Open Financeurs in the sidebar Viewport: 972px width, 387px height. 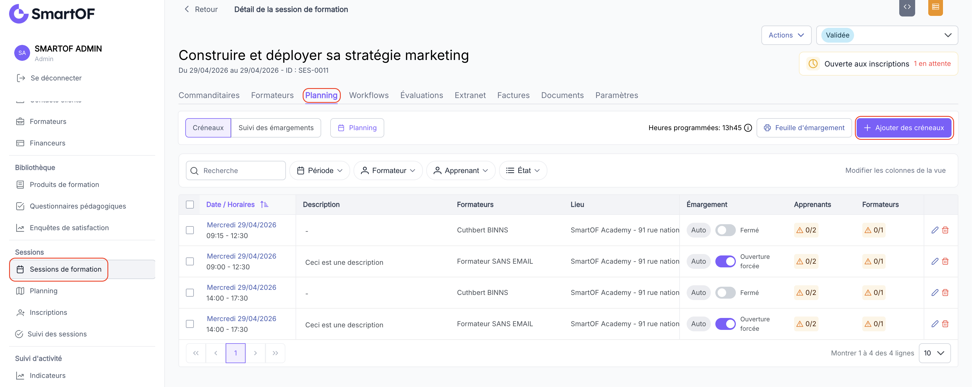point(47,143)
